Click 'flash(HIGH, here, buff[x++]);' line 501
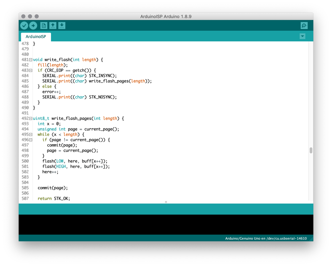This screenshot has height=266, width=332. click(x=76, y=167)
